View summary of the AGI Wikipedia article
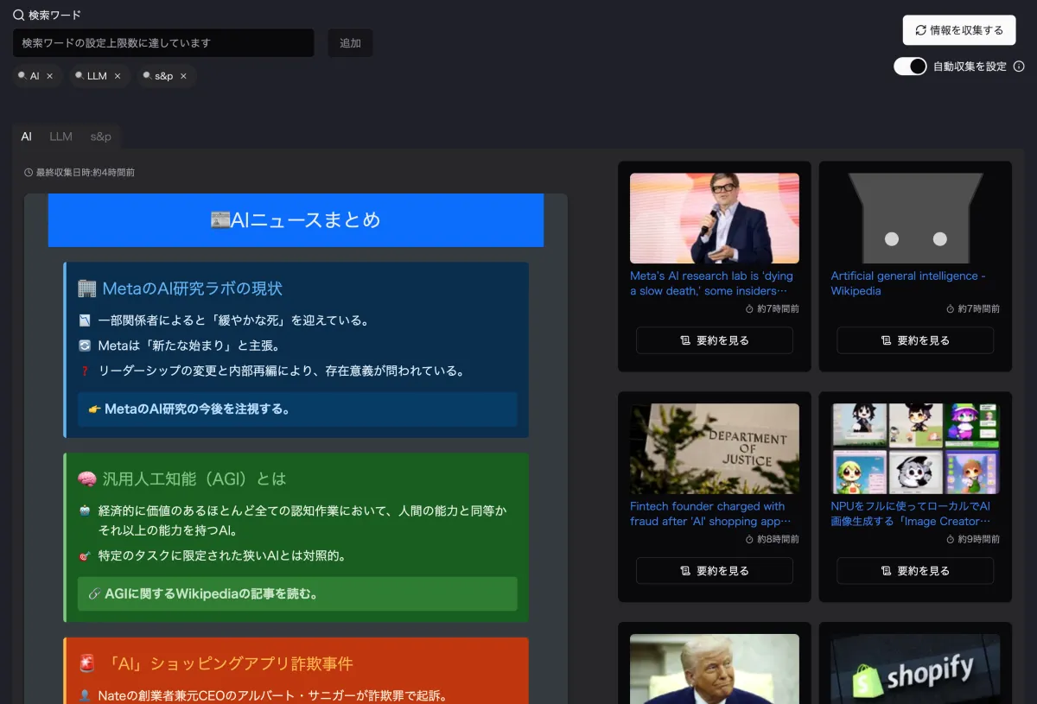Image resolution: width=1037 pixels, height=704 pixels. pyautogui.click(x=914, y=340)
